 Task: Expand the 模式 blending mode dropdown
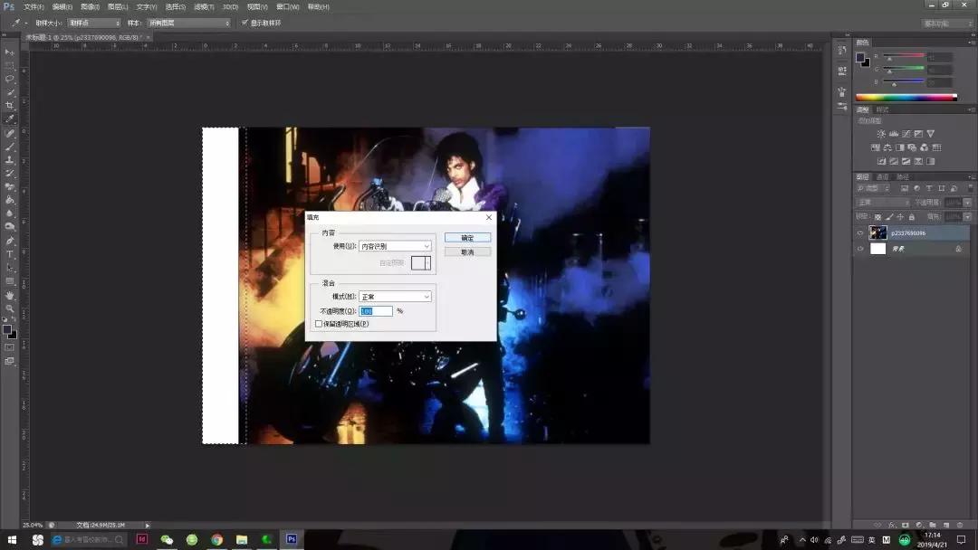[395, 297]
